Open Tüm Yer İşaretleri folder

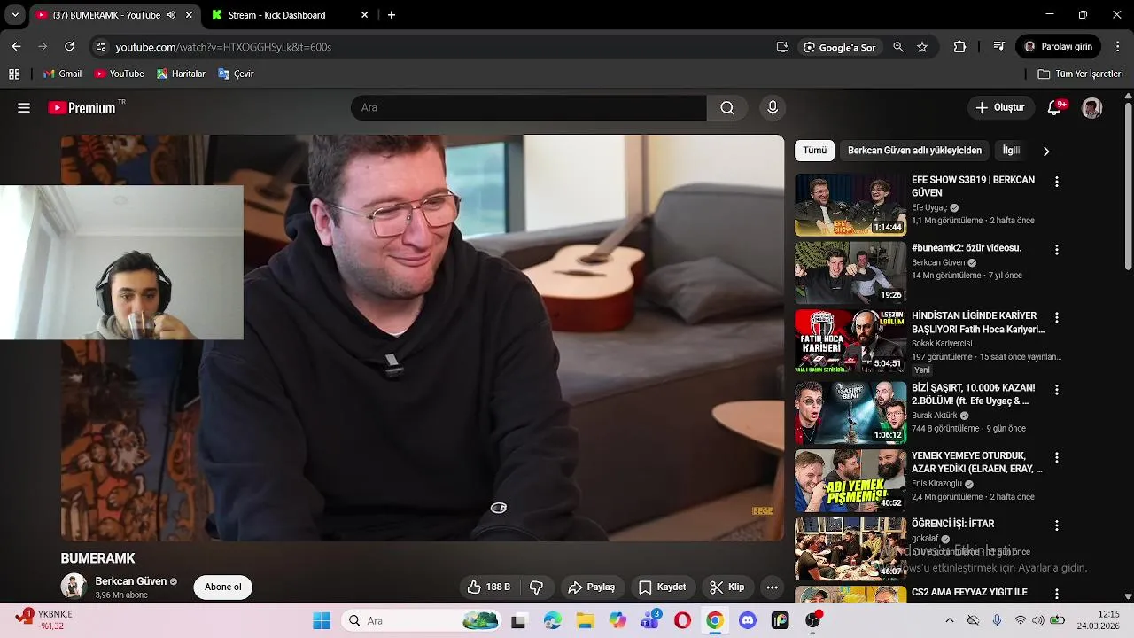[1080, 74]
